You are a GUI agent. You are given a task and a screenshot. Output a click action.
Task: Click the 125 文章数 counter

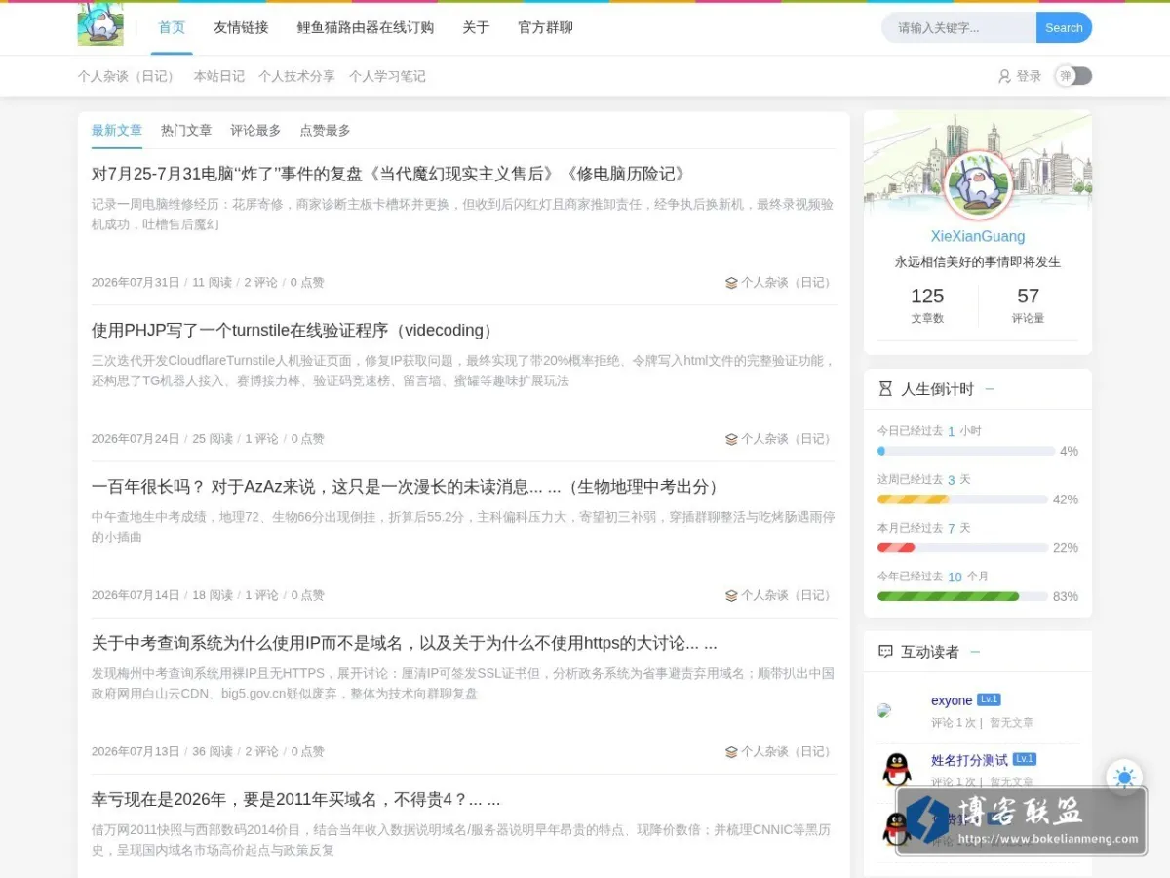[927, 304]
